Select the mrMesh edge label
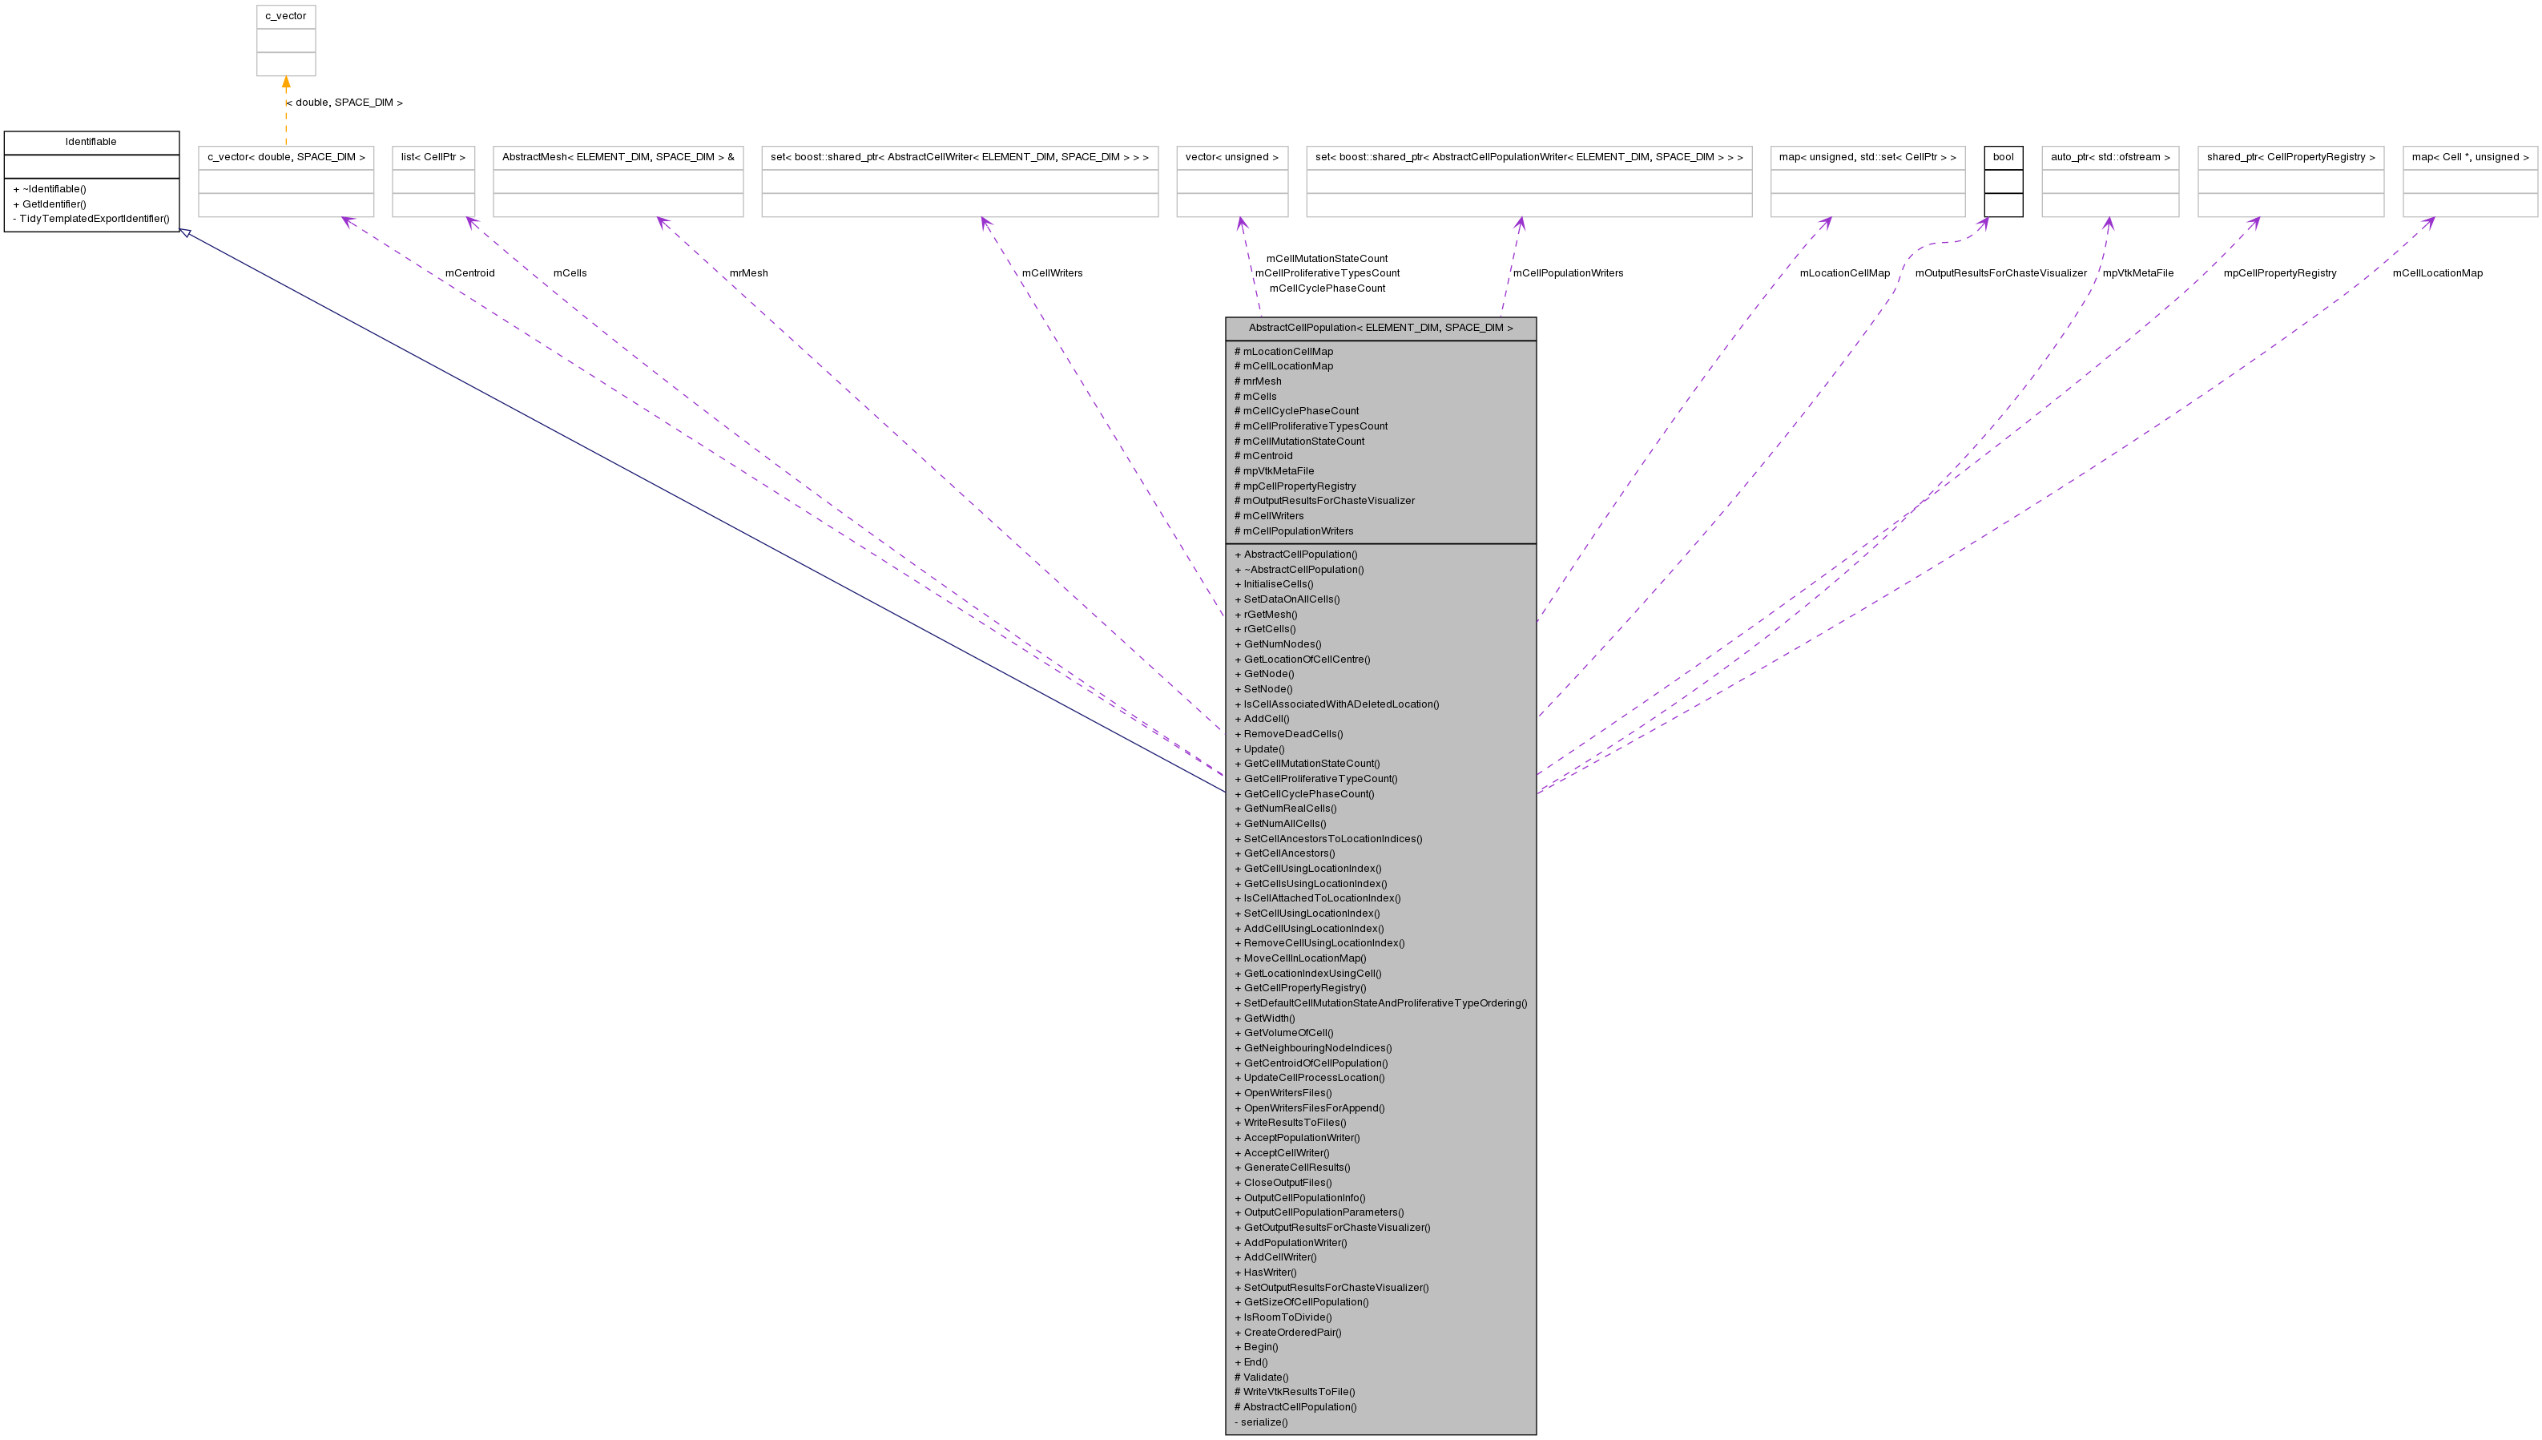The height and width of the screenshot is (1440, 2542). click(749, 273)
